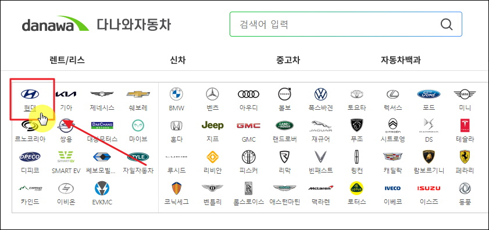This screenshot has height=230, width=489.
Task: Click the Toyota logo
Action: (357, 94)
